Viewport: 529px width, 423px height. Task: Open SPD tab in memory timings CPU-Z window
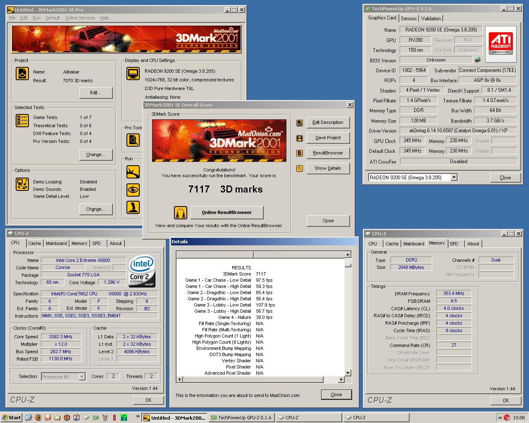point(454,244)
